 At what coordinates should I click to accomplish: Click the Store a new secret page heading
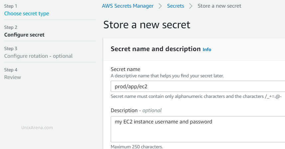pyautogui.click(x=147, y=25)
